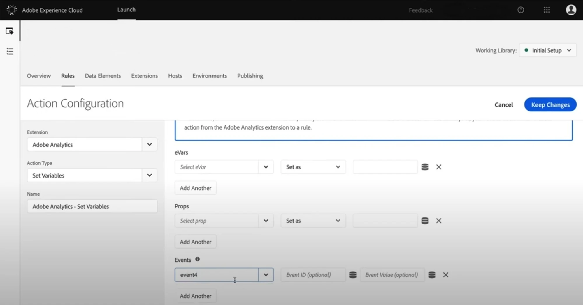583x305 pixels.
Task: Remove the event4 row with X icon
Action: (446, 275)
